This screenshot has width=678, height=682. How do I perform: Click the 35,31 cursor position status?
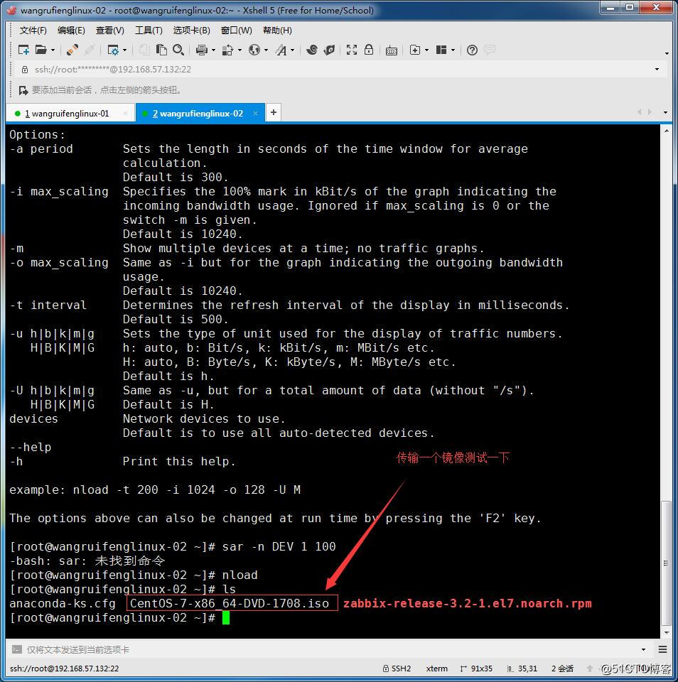522,669
